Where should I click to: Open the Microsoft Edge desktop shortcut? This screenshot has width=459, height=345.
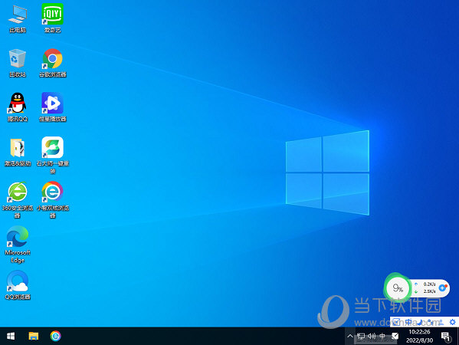click(x=18, y=245)
